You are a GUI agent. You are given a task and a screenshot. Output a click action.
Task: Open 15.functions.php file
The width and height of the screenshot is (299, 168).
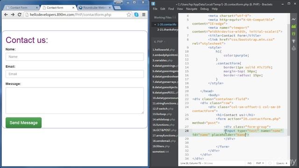(163, 125)
